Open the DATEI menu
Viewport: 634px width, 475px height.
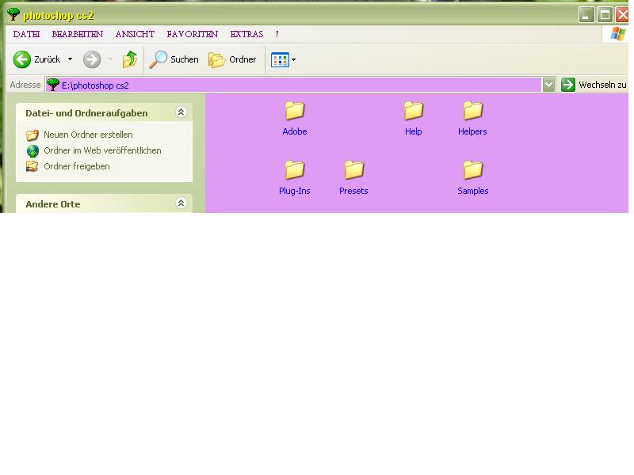click(26, 34)
